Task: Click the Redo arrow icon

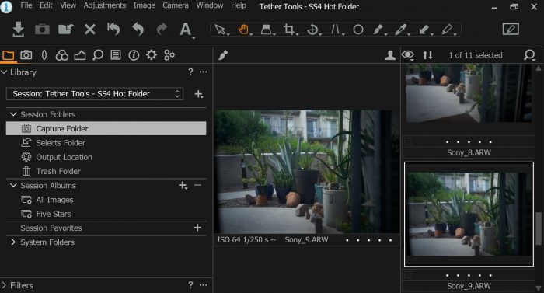Action: coord(162,30)
